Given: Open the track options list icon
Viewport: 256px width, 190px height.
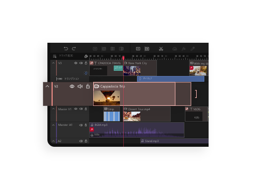Looking at the screenshot, I should [x=55, y=57].
